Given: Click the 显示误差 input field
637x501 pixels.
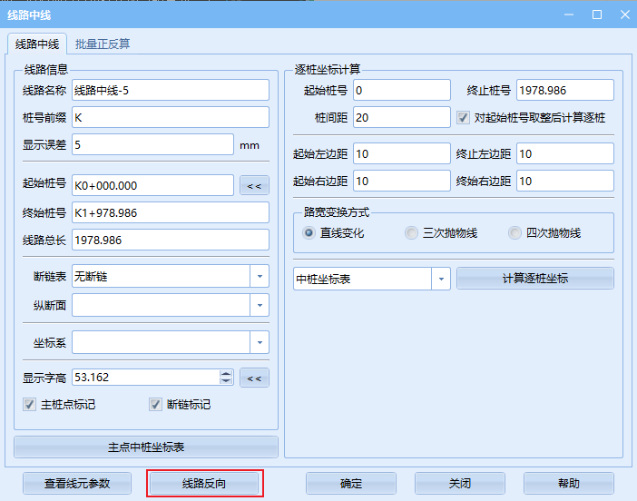Looking at the screenshot, I should pos(152,144).
